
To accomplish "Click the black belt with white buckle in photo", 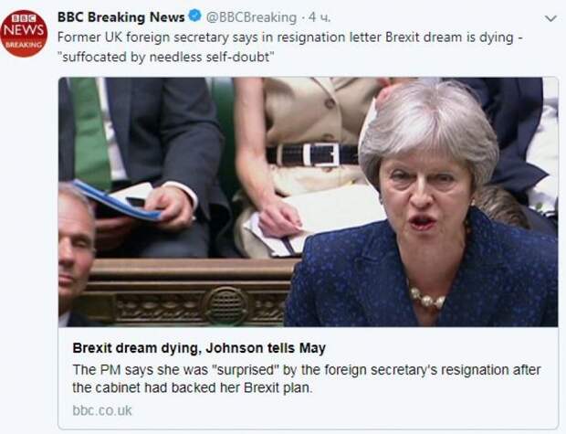I will (x=313, y=154).
